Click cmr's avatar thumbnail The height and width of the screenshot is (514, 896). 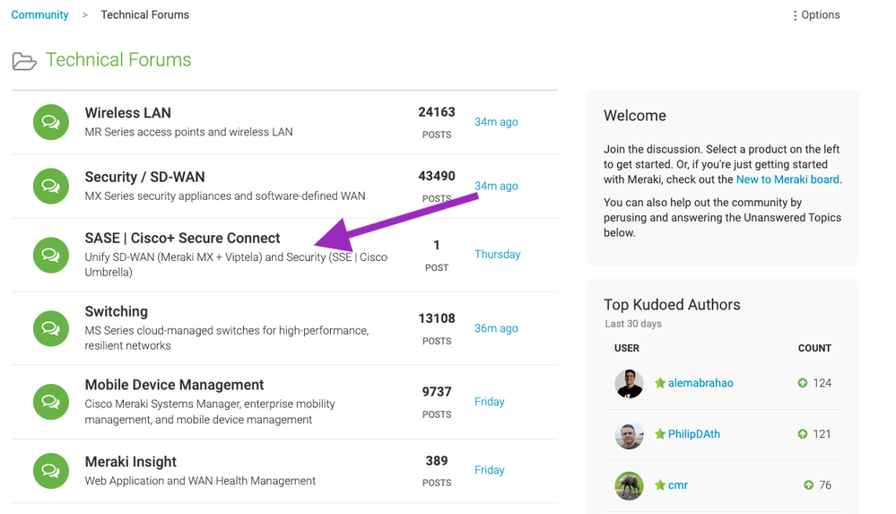tap(629, 485)
